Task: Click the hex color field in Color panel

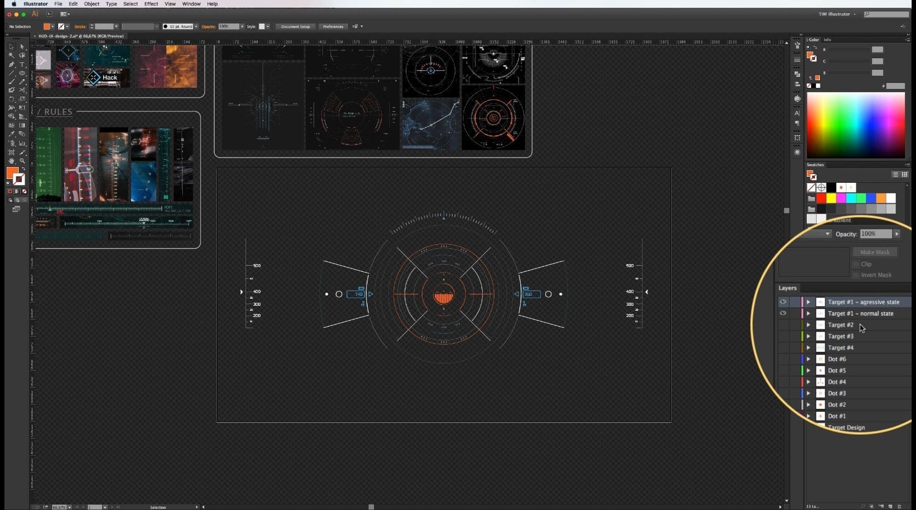Action: click(x=895, y=86)
